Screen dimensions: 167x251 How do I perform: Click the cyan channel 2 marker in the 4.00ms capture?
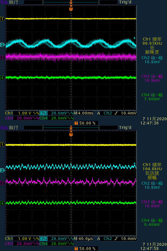(x=2, y=45)
